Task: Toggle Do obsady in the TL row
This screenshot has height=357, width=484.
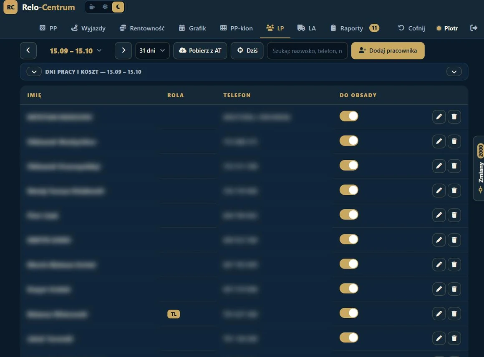Action: tap(349, 313)
